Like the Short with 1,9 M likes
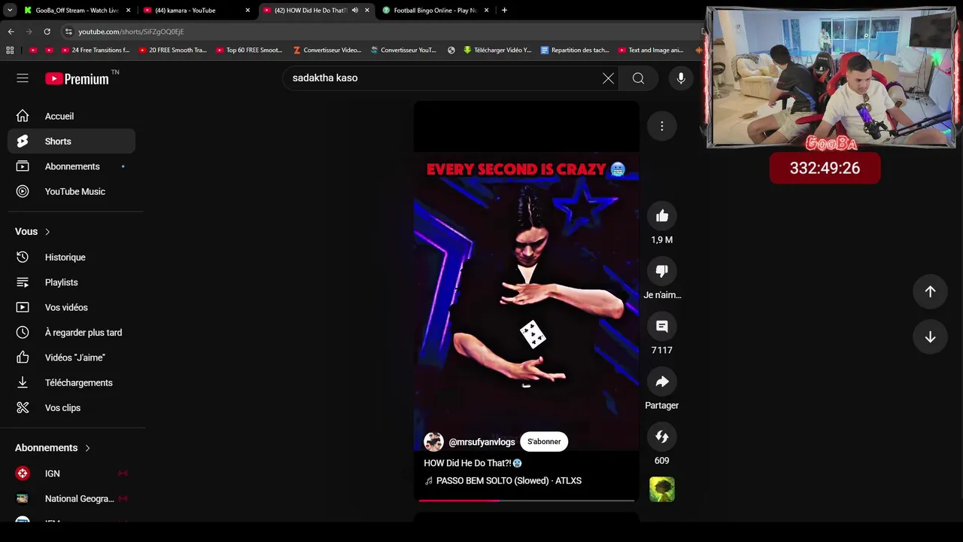 pos(662,217)
